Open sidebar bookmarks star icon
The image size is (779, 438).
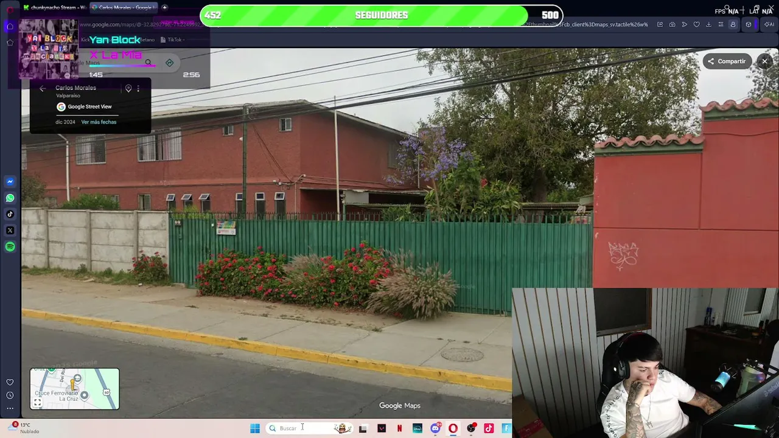point(10,43)
